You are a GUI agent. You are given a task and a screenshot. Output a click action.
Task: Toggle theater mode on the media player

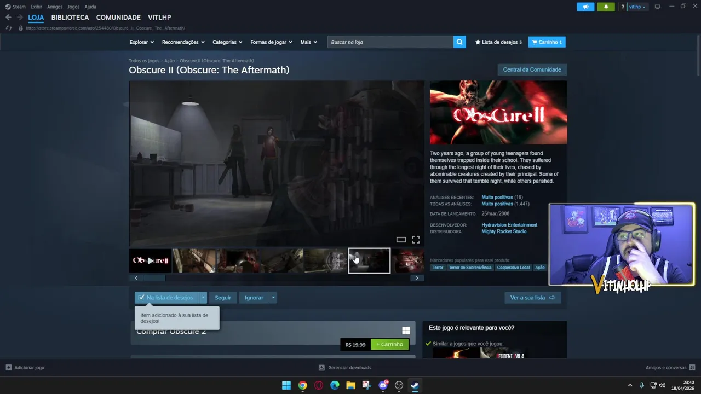tap(401, 240)
